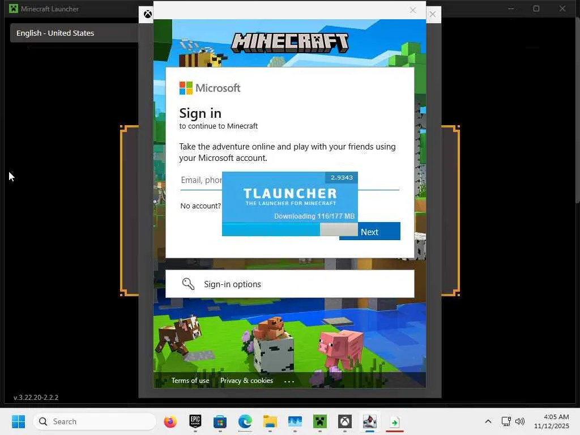Open Sign-in options
The image size is (580, 435).
pyautogui.click(x=289, y=284)
